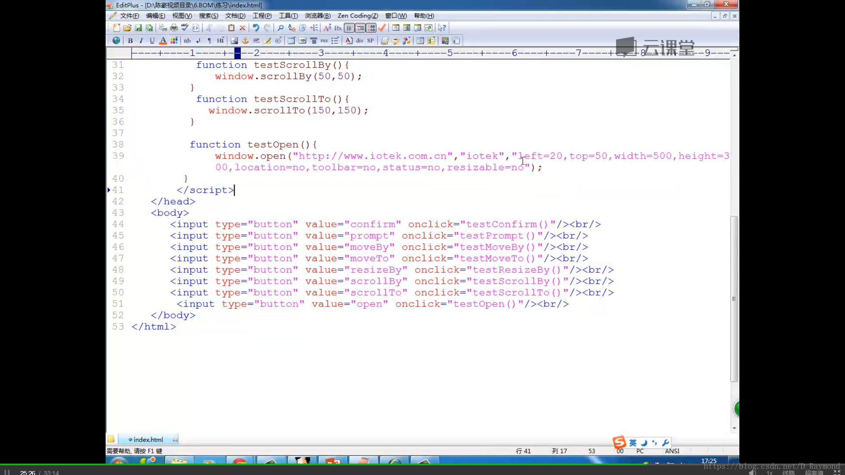Open Find with the magnifier icon

coord(280,28)
